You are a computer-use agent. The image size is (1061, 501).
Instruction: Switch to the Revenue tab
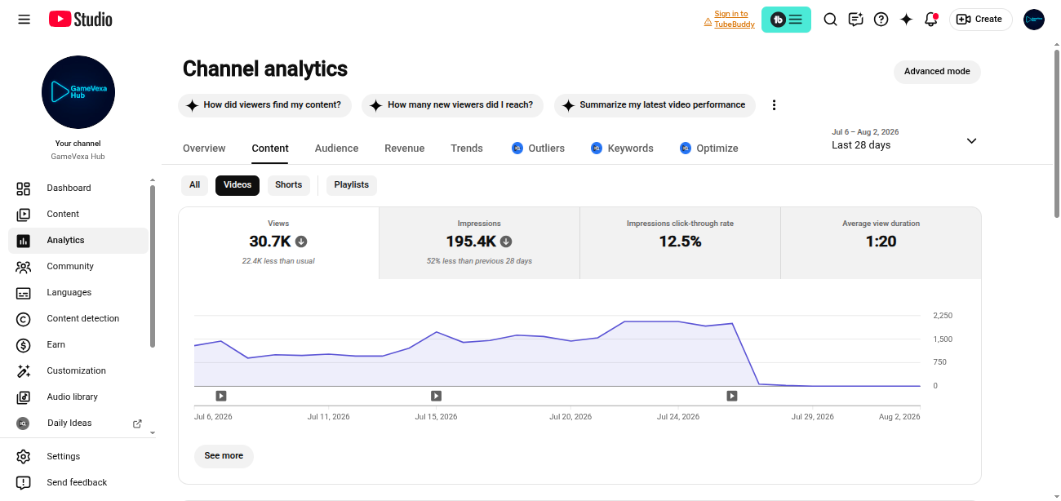[x=405, y=149]
